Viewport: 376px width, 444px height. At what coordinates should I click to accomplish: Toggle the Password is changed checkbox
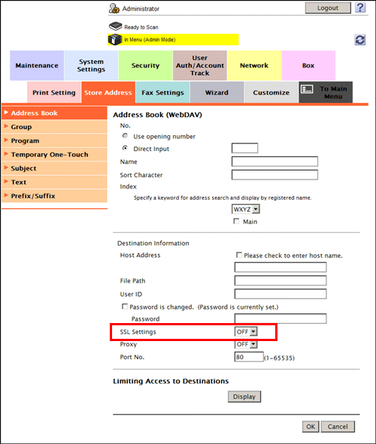(125, 307)
